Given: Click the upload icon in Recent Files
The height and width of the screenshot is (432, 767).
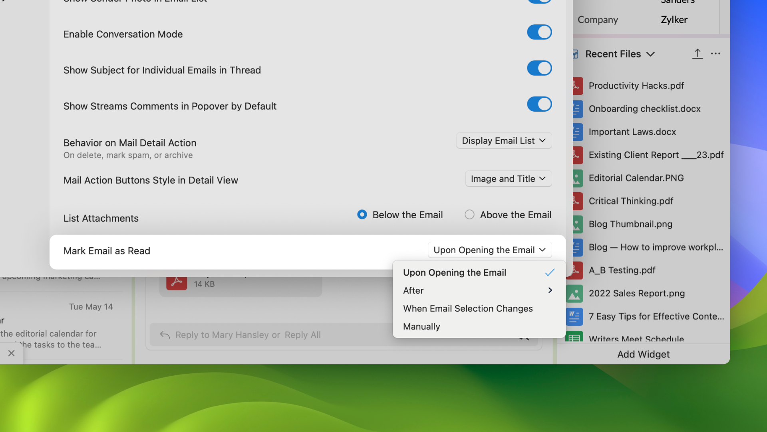Looking at the screenshot, I should tap(697, 54).
